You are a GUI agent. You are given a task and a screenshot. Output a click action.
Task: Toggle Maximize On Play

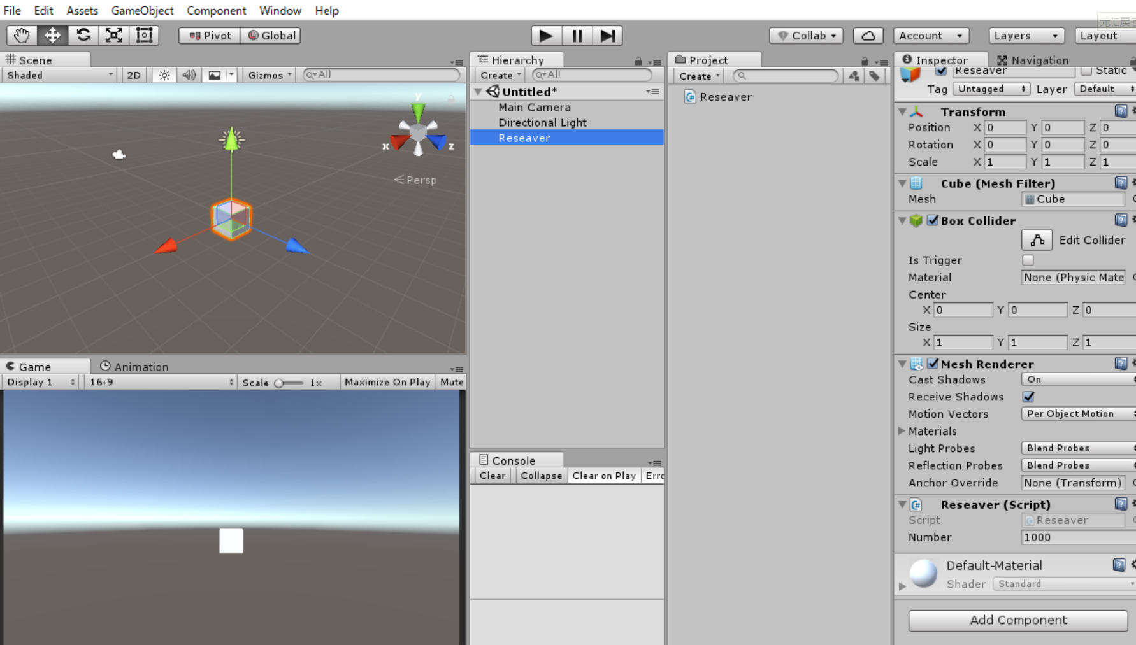pyautogui.click(x=387, y=382)
